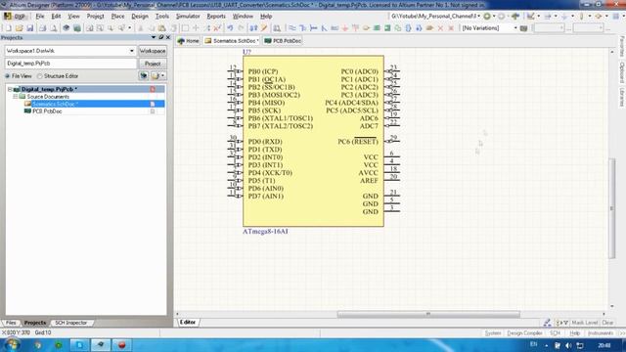626x352 pixels.
Task: Switch to the PCB.PcbDoc tab
Action: pyautogui.click(x=283, y=41)
